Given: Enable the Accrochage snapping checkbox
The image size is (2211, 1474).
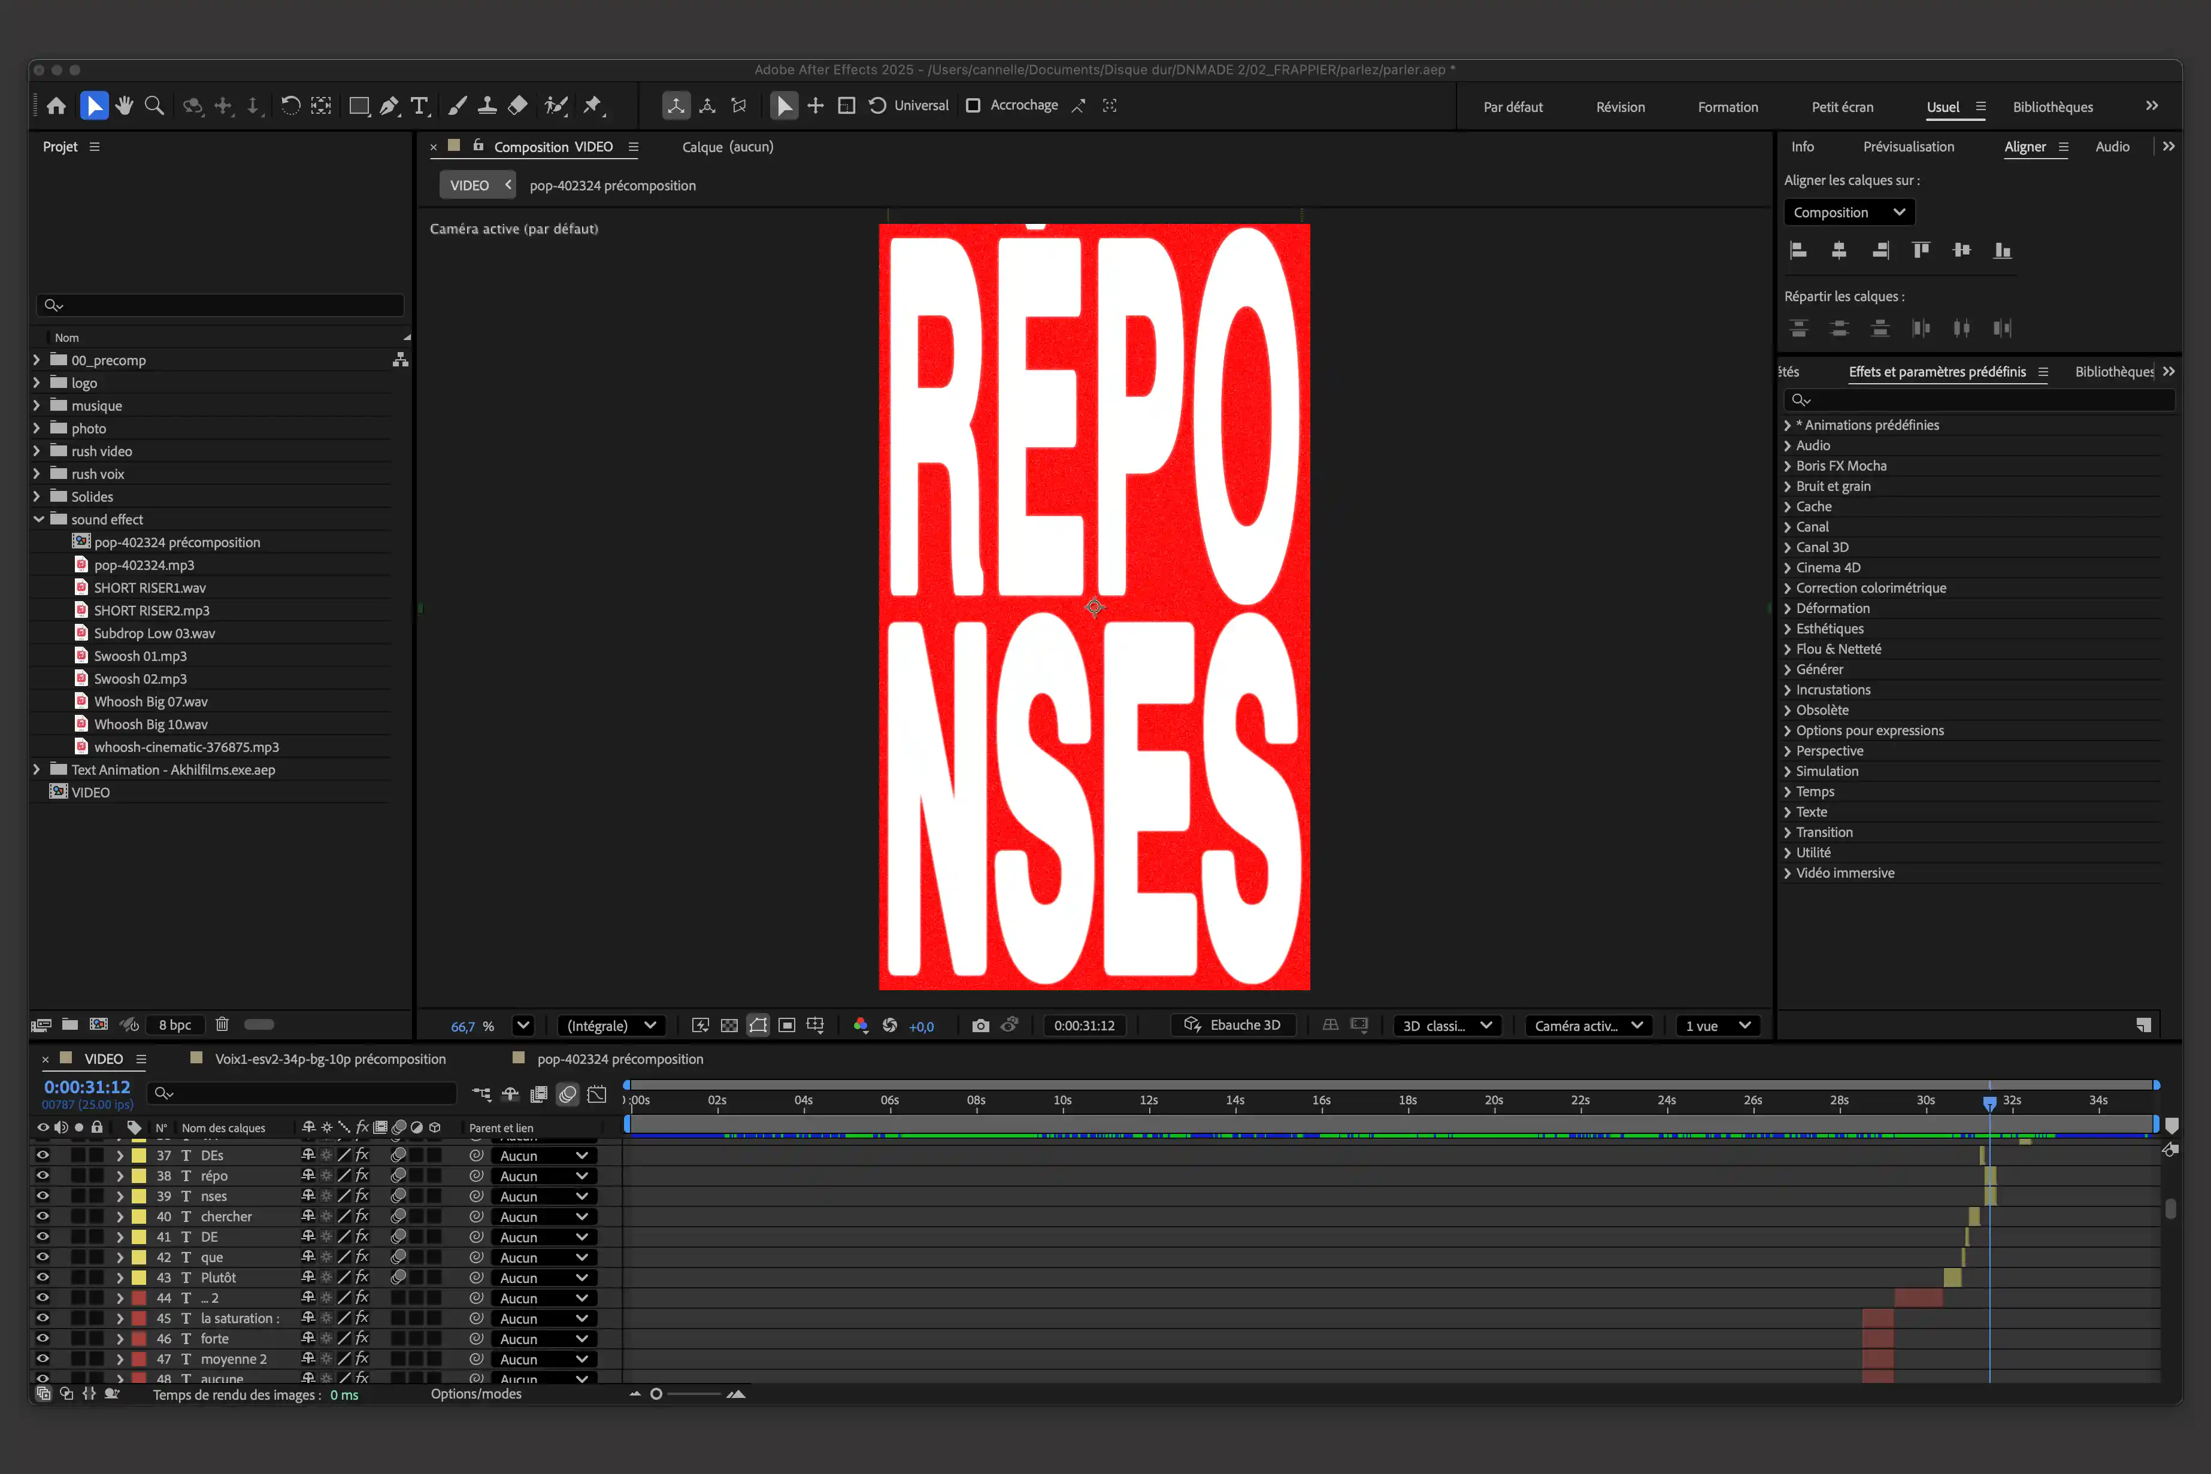Looking at the screenshot, I should (x=974, y=105).
